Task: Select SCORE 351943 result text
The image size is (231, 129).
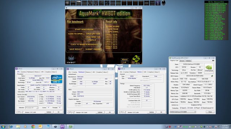Action: point(113,27)
